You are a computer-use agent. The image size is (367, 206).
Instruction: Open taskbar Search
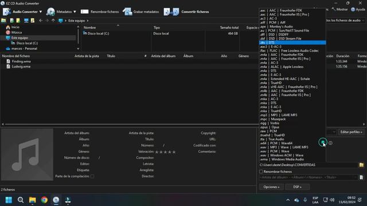tap(21, 200)
